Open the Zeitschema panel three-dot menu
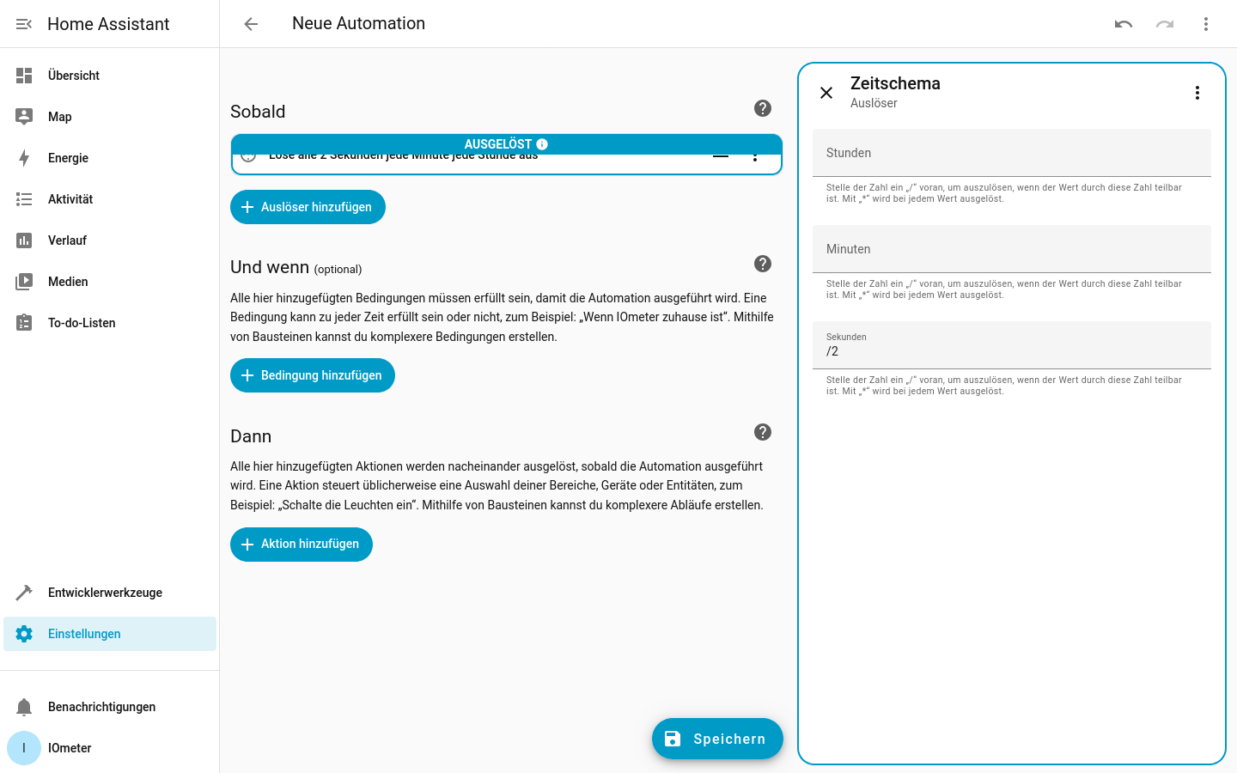Viewport: 1237px width, 773px height. (1197, 93)
